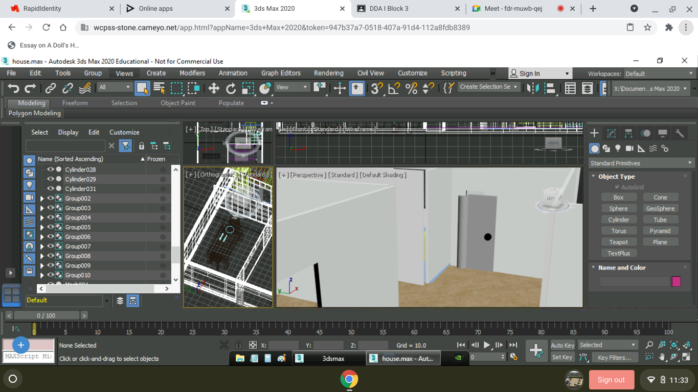The image size is (698, 392).
Task: Switch to the Freeform ribbon tab
Action: [75, 103]
